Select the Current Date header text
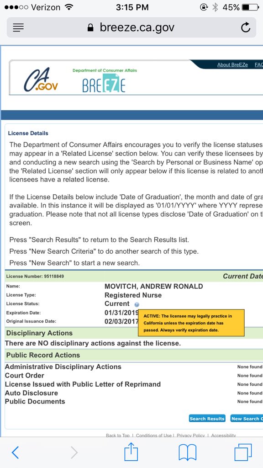This screenshot has height=468, width=263. [243, 277]
